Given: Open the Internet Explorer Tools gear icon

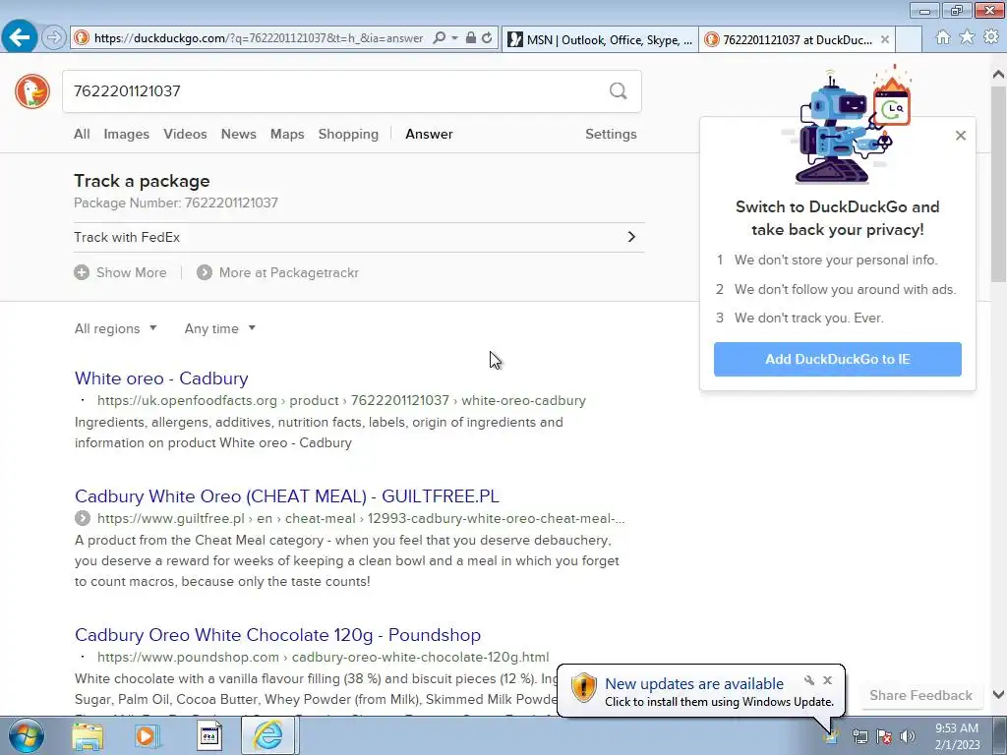Looking at the screenshot, I should click(991, 37).
